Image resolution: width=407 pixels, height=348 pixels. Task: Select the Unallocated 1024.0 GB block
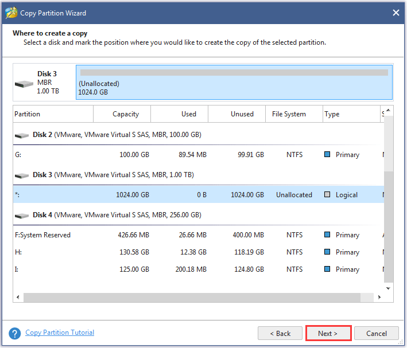coord(234,82)
